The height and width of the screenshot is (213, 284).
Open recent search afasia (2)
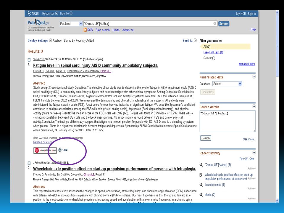pyautogui.click(x=210, y=195)
